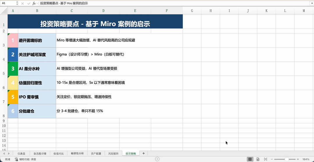Viewport: 314px width, 162px height.
Task: Go to next sheet tab arrow
Action: 9,153
